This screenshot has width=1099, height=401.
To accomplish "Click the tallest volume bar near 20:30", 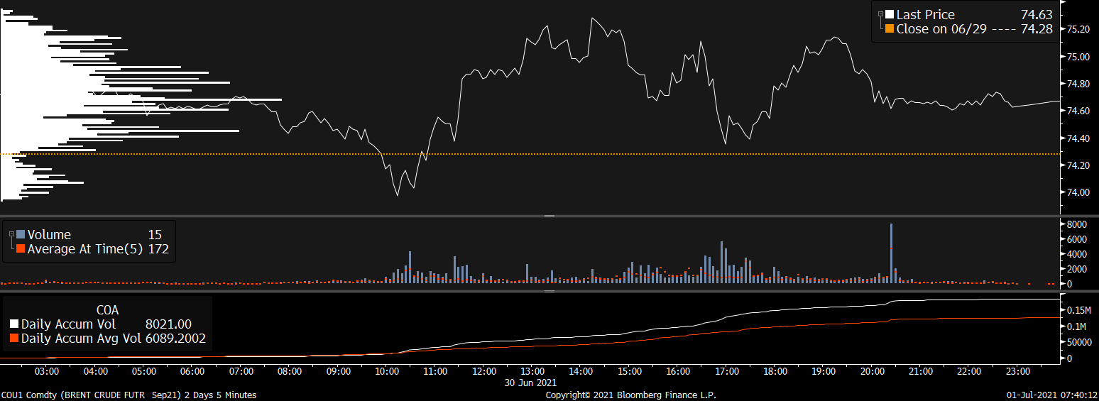I will [891, 252].
